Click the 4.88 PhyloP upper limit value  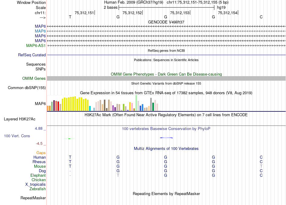pyautogui.click(x=39, y=129)
